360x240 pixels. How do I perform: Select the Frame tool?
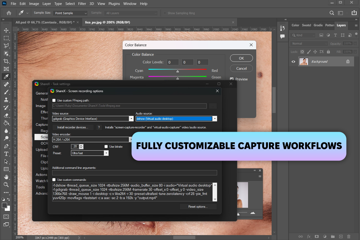(6, 69)
